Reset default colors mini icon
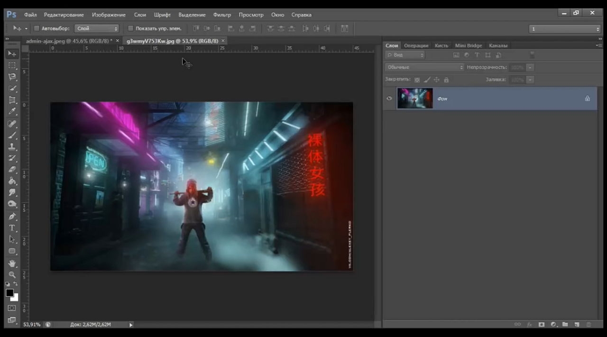 (8, 284)
